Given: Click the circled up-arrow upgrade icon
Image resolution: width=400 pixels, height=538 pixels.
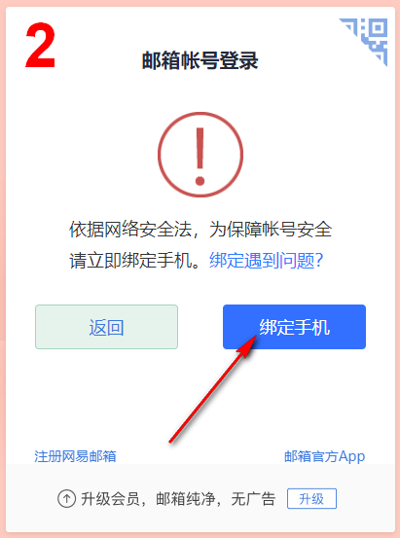Looking at the screenshot, I should point(66,498).
